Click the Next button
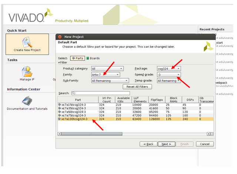The image size is (237, 174). click(x=166, y=144)
